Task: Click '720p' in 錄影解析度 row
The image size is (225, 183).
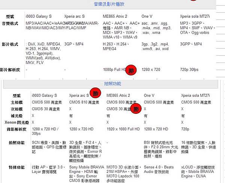Action: point(185,129)
